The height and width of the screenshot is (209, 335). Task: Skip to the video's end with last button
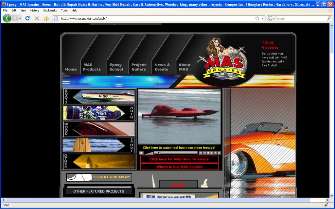[219, 153]
